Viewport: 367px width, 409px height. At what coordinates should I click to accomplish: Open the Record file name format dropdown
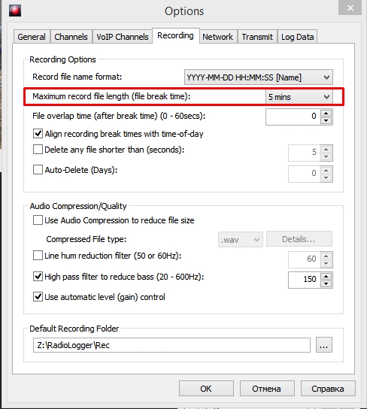259,77
